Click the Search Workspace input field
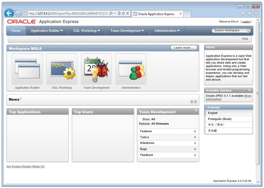264x188 pixels. click(x=229, y=30)
